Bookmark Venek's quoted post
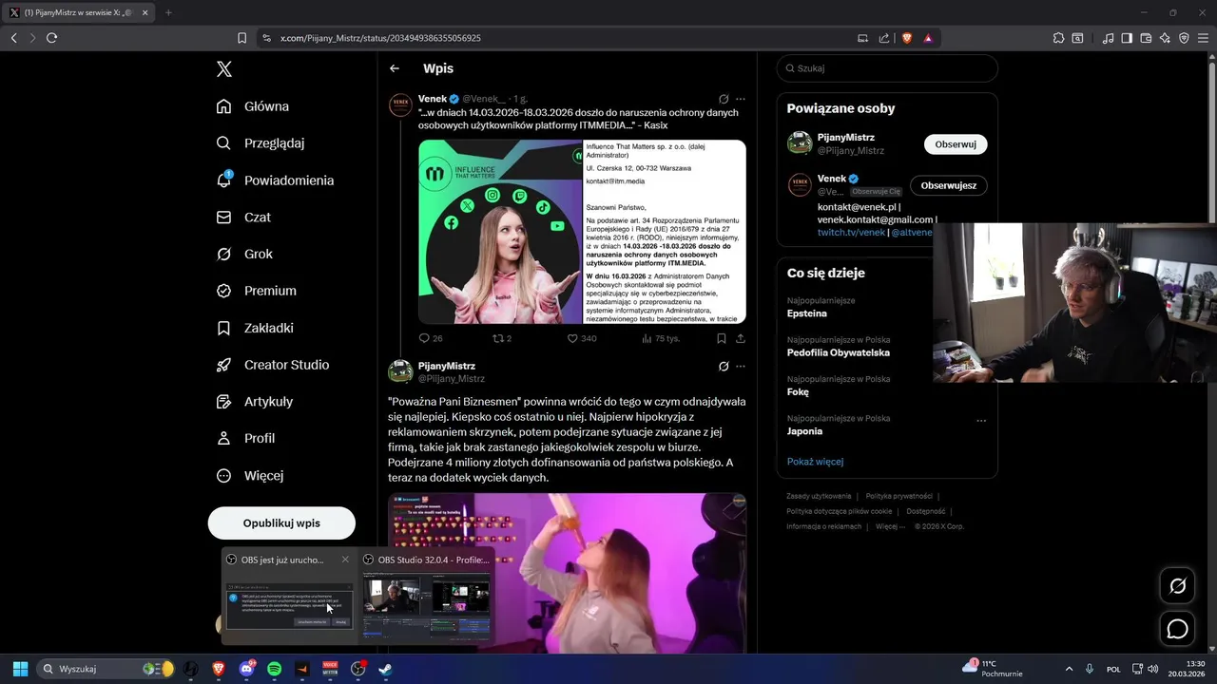Image resolution: width=1217 pixels, height=684 pixels. [722, 338]
